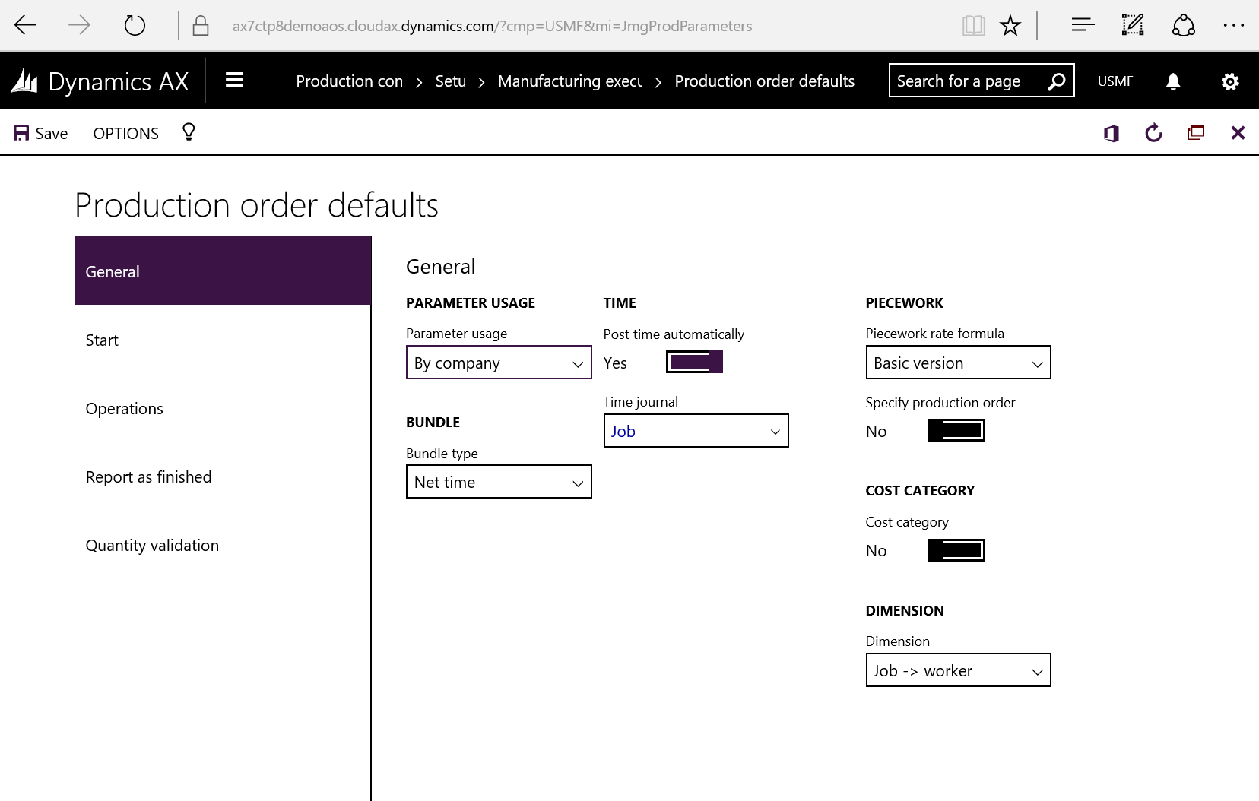
Task: Click the Search for a page field
Action: click(x=966, y=81)
